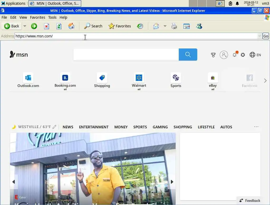Image resolution: width=270 pixels, height=205 pixels.
Task: Open the Help menu
Action: 63,17
